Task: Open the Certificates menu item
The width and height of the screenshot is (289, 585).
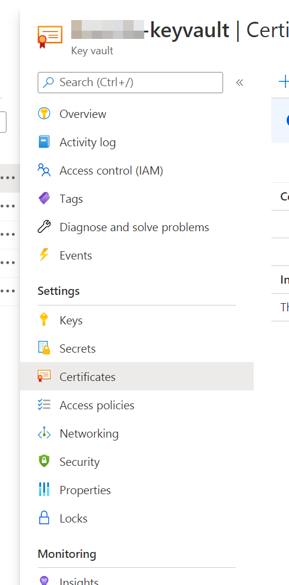Action: pyautogui.click(x=137, y=376)
